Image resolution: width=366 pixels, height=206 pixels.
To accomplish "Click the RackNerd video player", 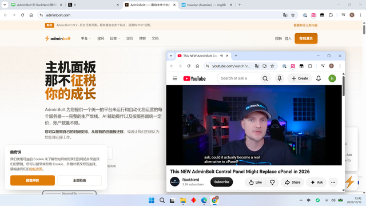I will click(254, 125).
